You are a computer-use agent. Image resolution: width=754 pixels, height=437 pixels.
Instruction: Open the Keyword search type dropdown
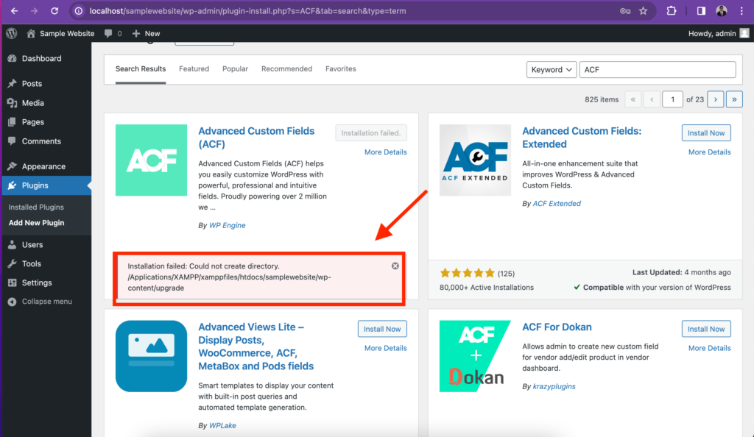coord(551,70)
